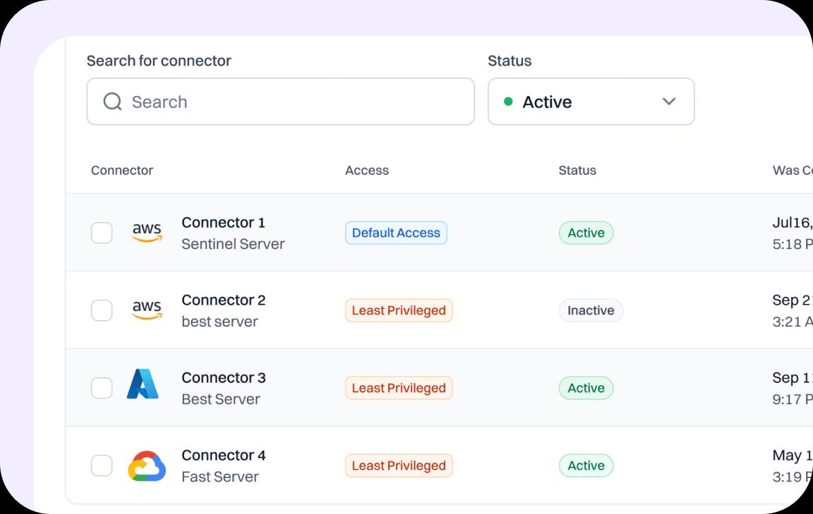Expand the Status chevron arrow
This screenshot has height=514, width=813.
click(x=669, y=102)
